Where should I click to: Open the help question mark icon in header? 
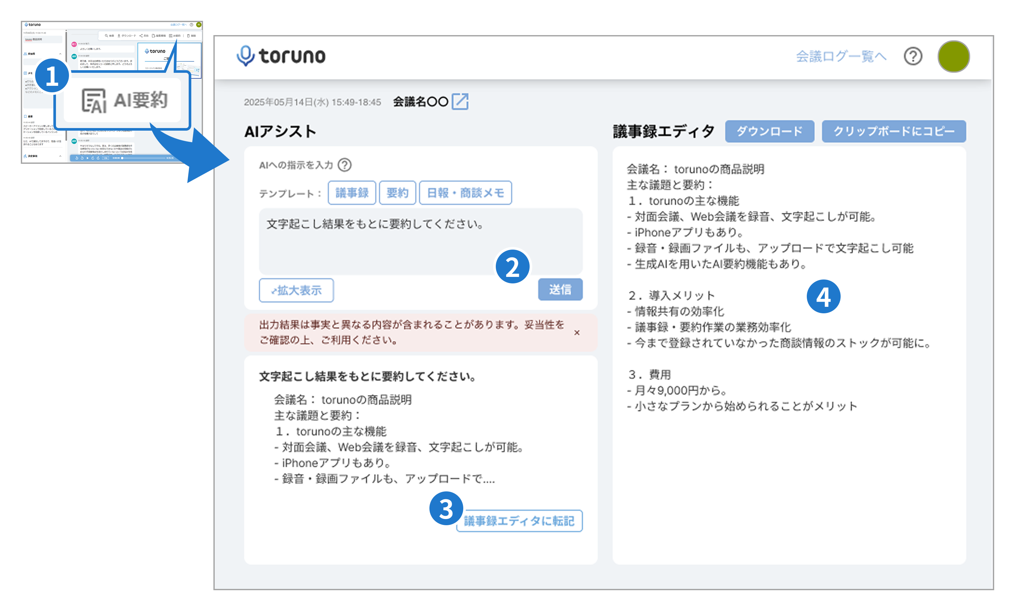(913, 56)
